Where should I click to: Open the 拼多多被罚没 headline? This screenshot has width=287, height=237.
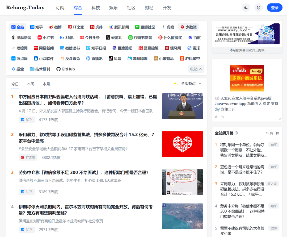[86, 138]
